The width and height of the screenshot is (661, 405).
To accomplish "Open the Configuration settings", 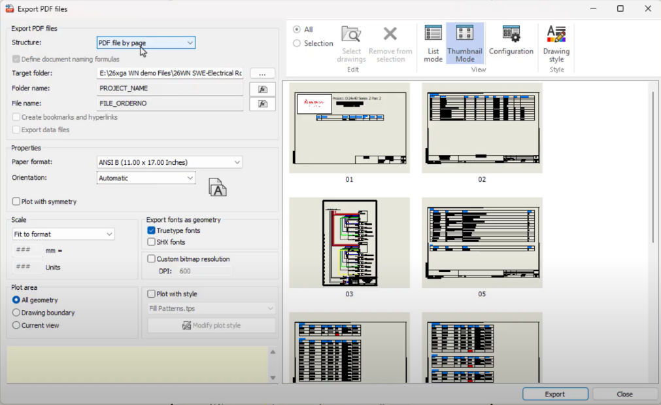I will pyautogui.click(x=511, y=41).
